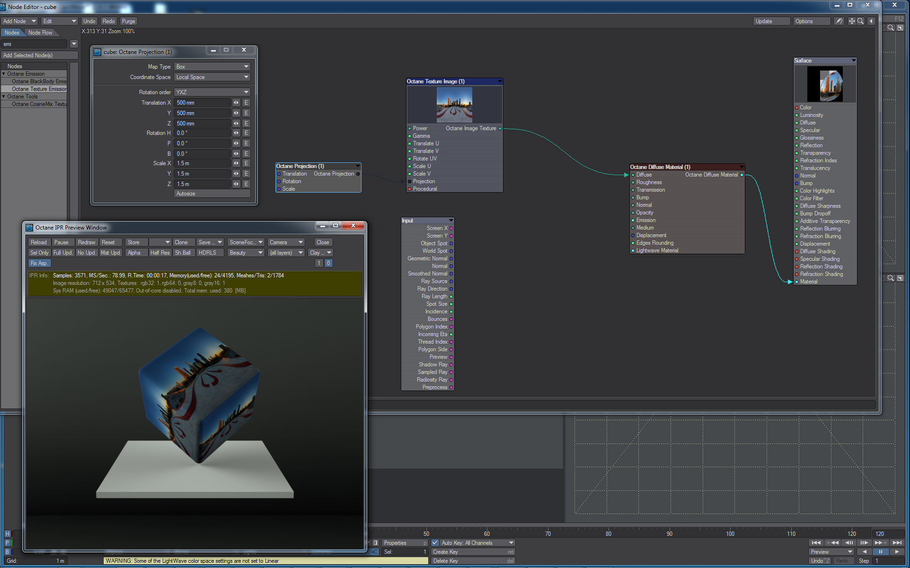Screen dimensions: 910x568
Task: Collapse the node editor side panel arrow
Action: [871, 21]
